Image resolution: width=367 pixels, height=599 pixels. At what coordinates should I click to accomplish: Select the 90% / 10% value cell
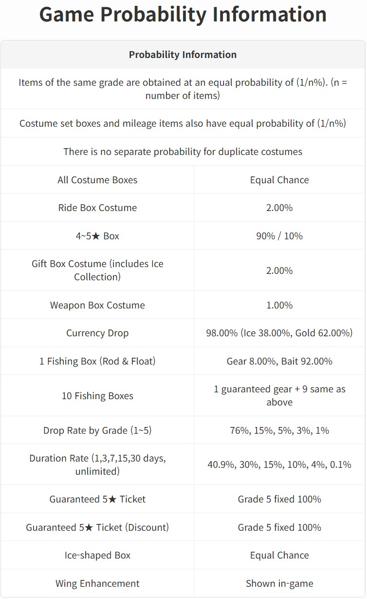[279, 236]
